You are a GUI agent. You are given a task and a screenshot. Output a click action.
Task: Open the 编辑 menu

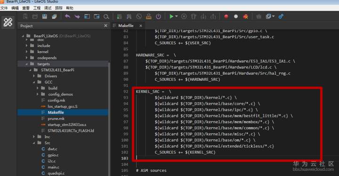pyautogui.click(x=15, y=8)
